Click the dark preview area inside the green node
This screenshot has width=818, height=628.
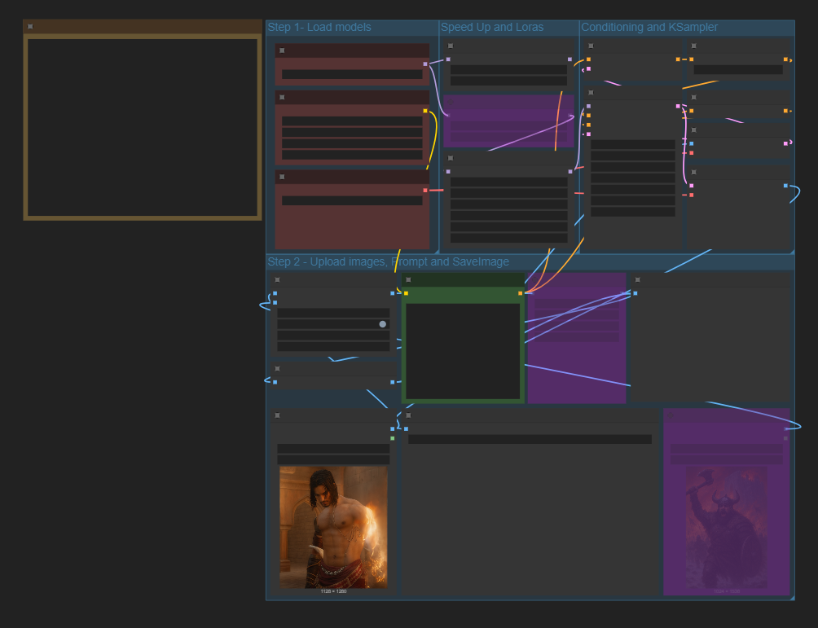coord(463,352)
